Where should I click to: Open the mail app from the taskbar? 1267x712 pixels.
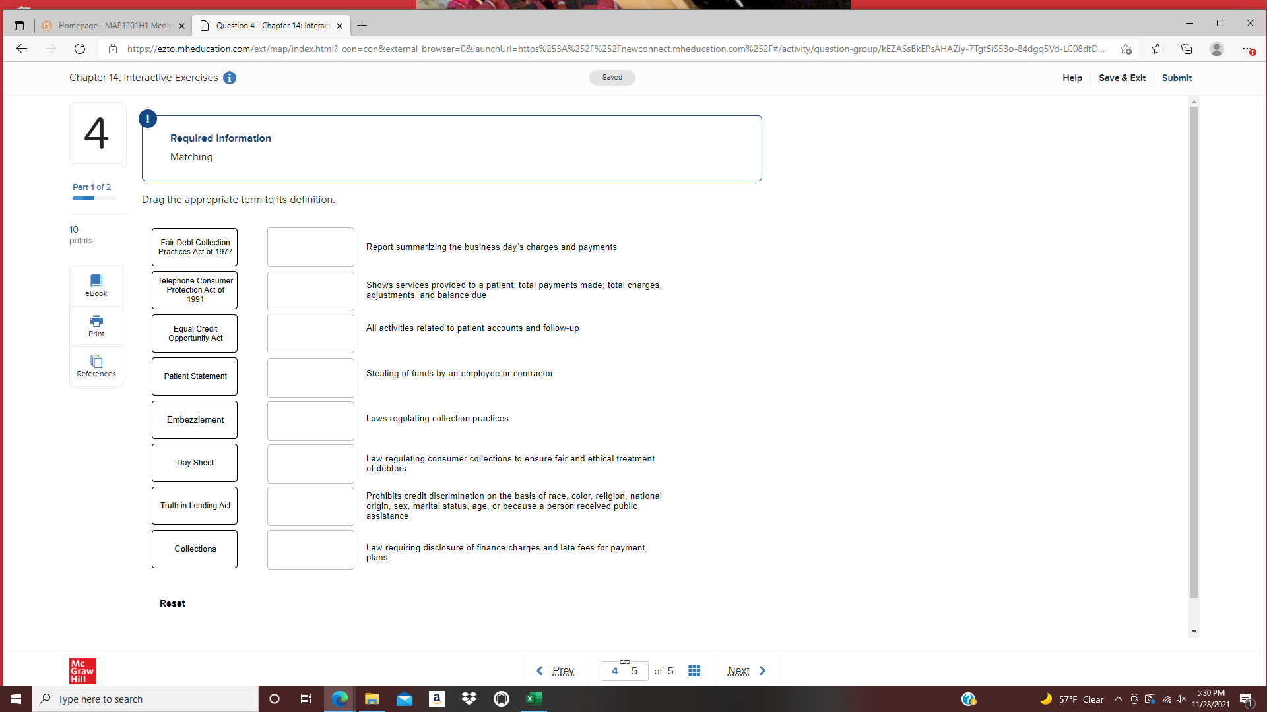point(405,699)
